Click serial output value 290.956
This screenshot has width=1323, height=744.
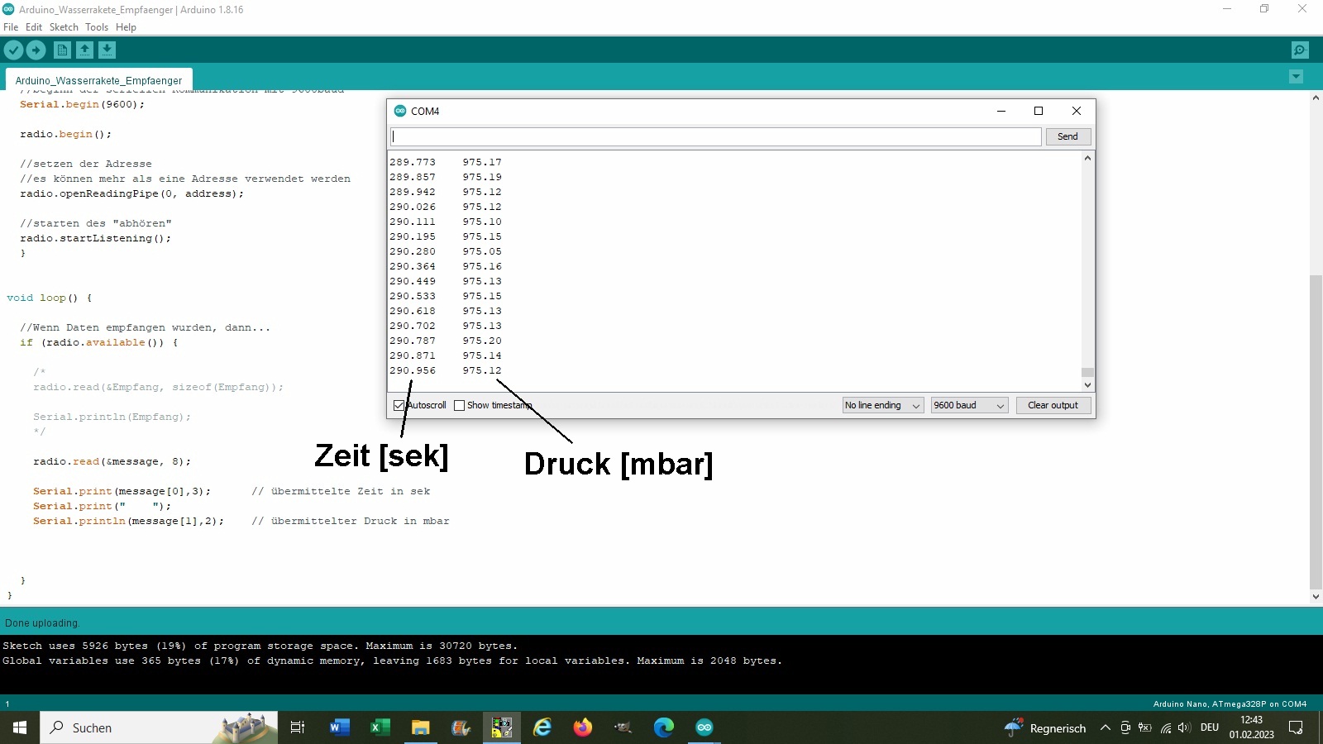click(413, 370)
